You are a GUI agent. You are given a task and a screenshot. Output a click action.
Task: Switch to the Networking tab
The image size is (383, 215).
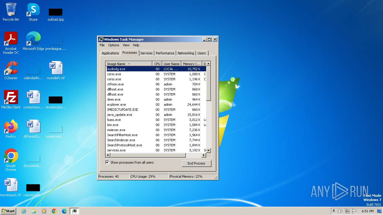tap(186, 53)
